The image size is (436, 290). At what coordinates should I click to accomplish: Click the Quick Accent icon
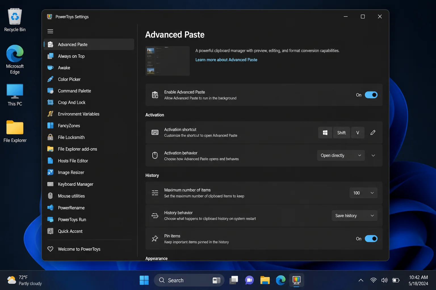(51, 231)
